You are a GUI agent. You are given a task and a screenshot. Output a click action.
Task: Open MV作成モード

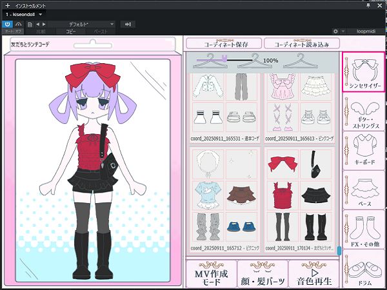click(x=212, y=275)
